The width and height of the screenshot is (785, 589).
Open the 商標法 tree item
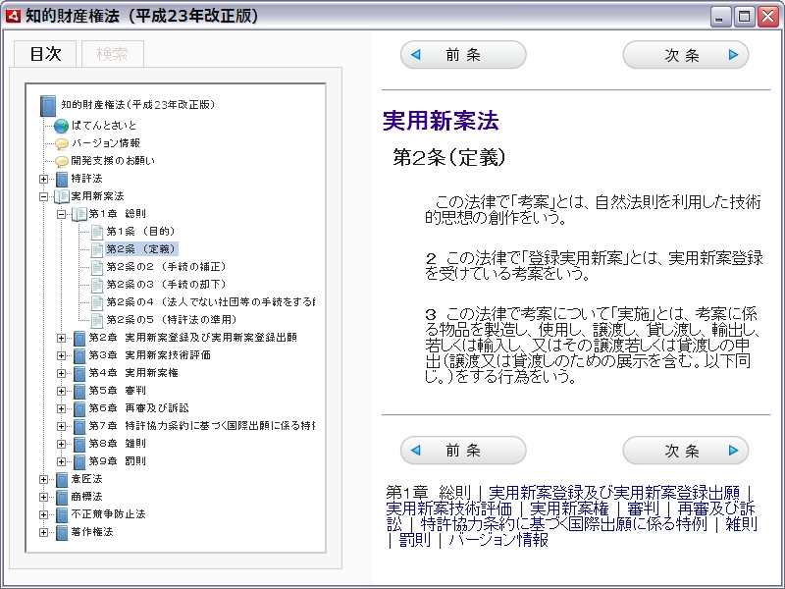pyautogui.click(x=85, y=497)
